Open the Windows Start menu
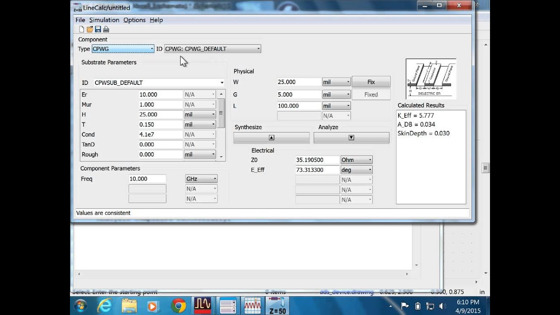560x315 pixels. 80,305
